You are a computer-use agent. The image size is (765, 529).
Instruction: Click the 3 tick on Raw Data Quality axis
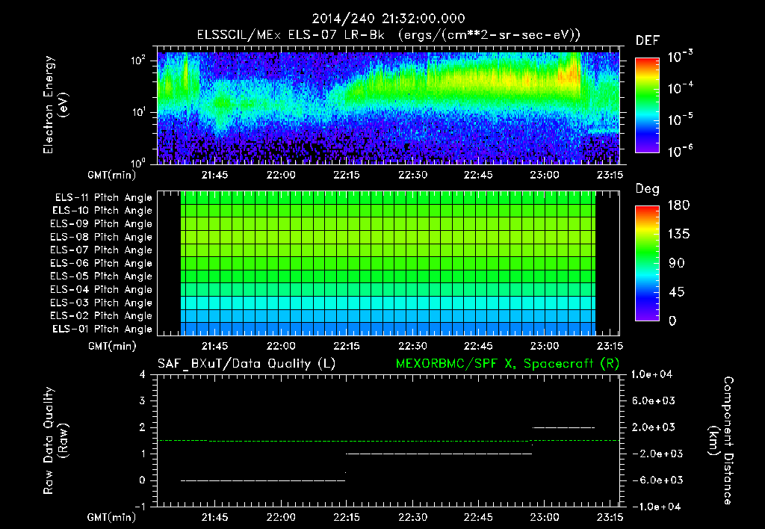point(143,401)
